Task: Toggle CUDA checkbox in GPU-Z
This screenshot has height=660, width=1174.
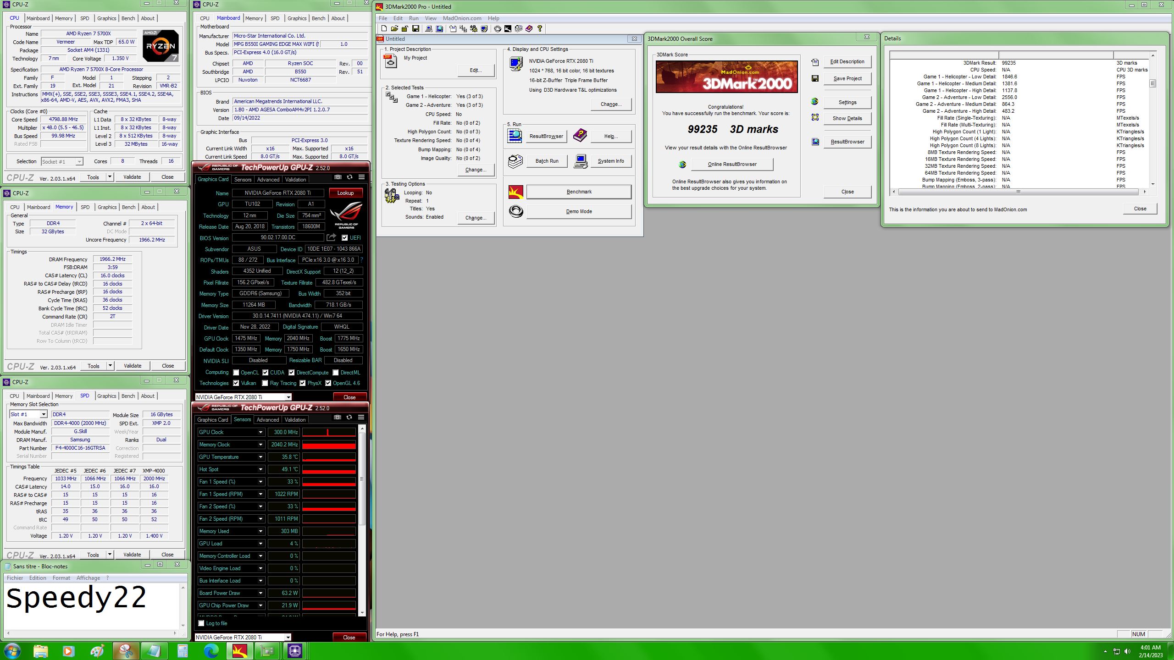Action: tap(265, 373)
